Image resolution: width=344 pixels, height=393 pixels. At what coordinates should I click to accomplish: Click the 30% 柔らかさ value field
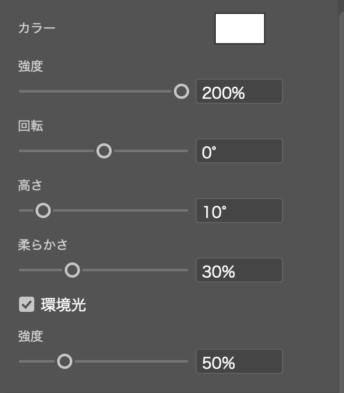tap(239, 270)
